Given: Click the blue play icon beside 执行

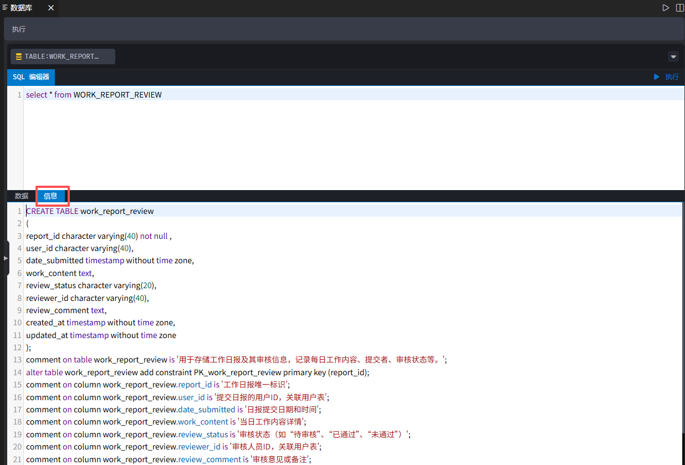Looking at the screenshot, I should [657, 77].
